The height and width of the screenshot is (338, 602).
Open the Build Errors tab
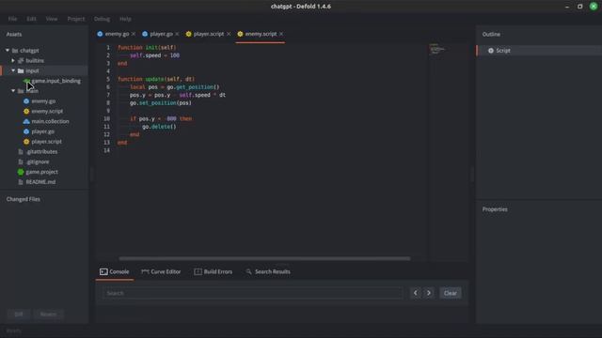point(214,271)
